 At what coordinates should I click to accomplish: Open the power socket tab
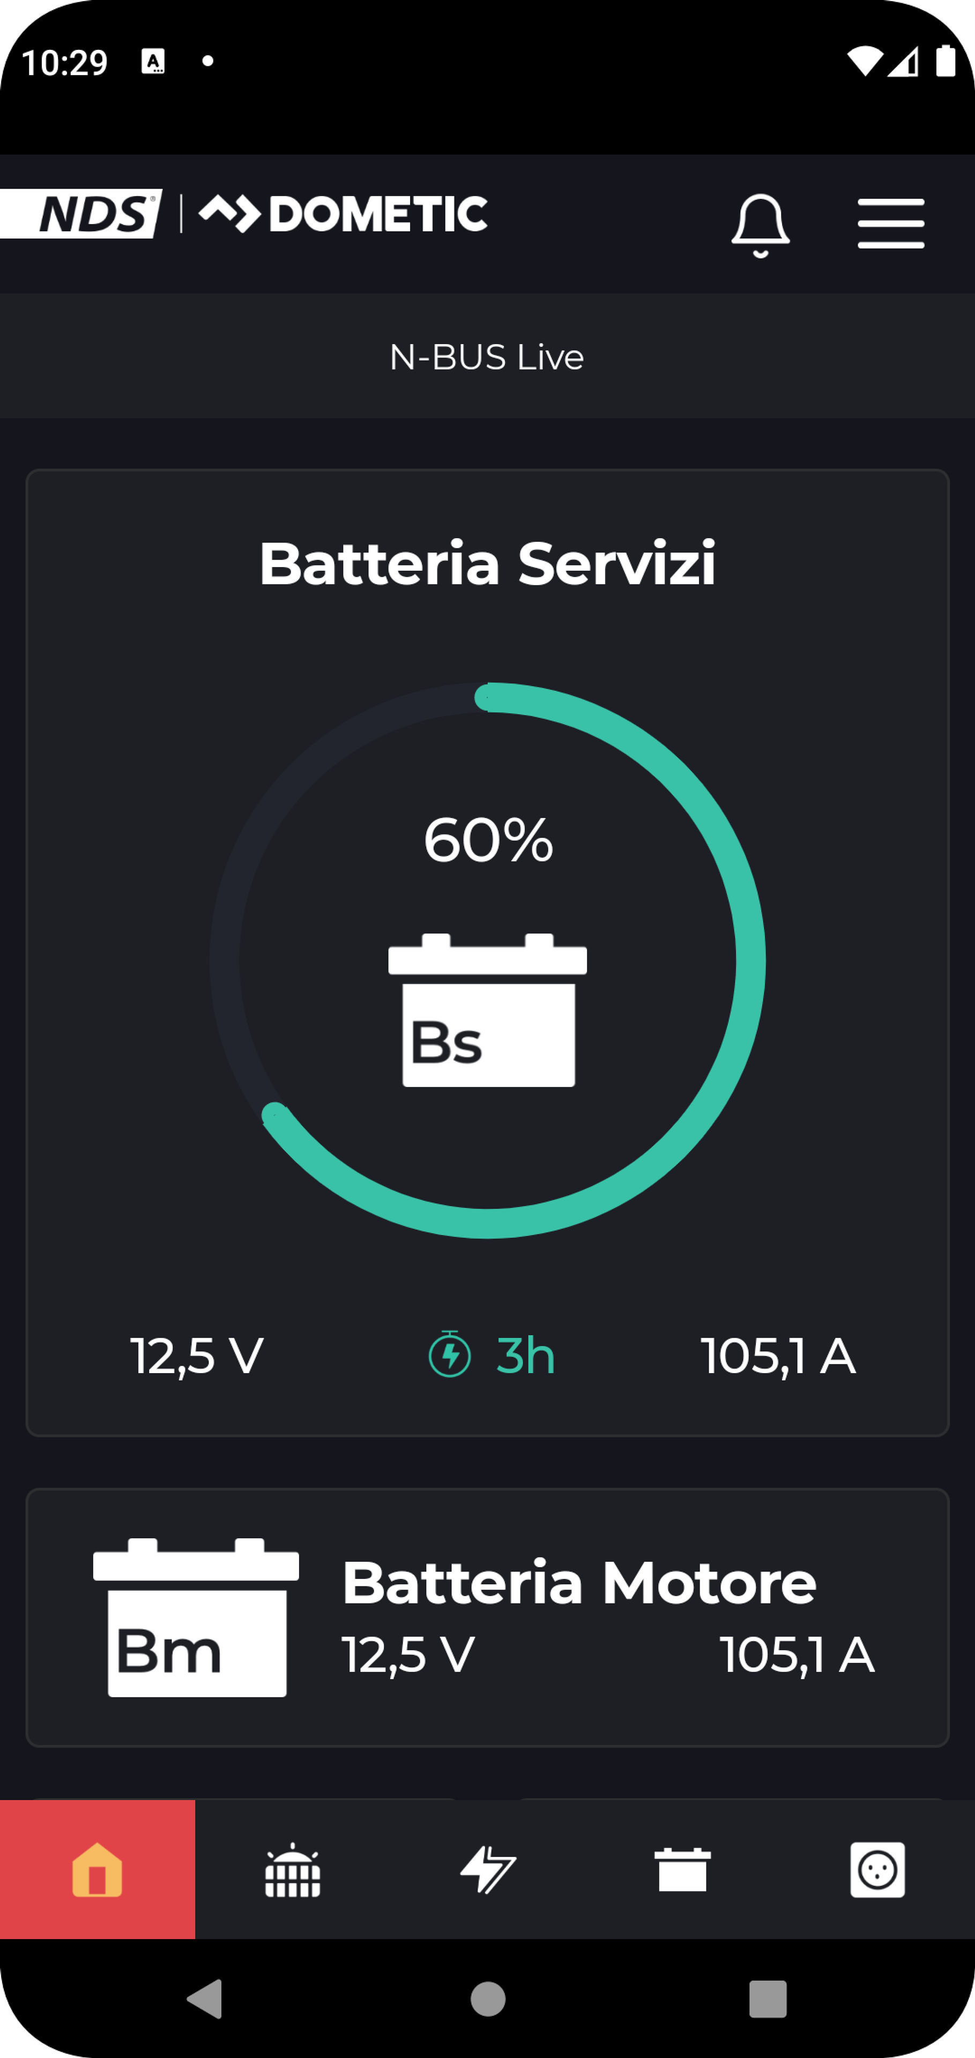coord(877,1869)
